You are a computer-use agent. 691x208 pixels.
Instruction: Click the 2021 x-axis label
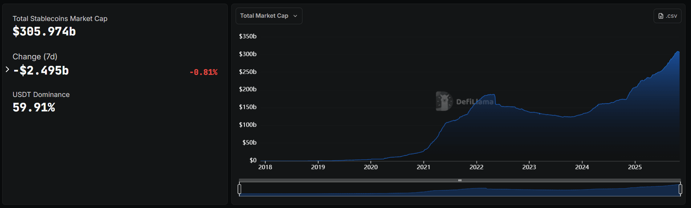pos(423,167)
